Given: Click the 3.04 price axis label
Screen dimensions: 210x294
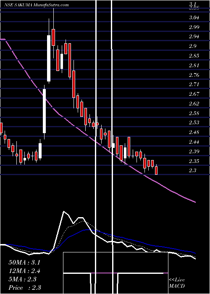Looking at the screenshot, I should [194, 18].
